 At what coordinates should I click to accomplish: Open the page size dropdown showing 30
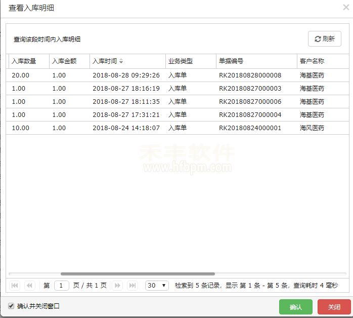coord(157,286)
